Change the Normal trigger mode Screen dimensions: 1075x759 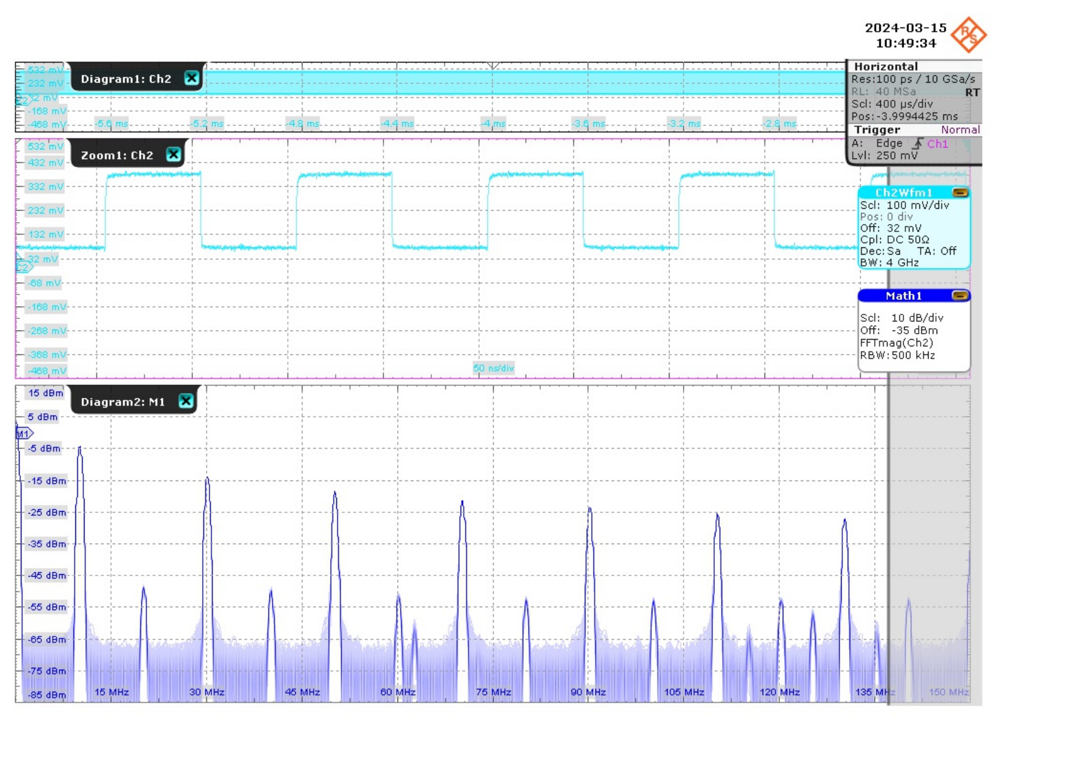pyautogui.click(x=960, y=130)
